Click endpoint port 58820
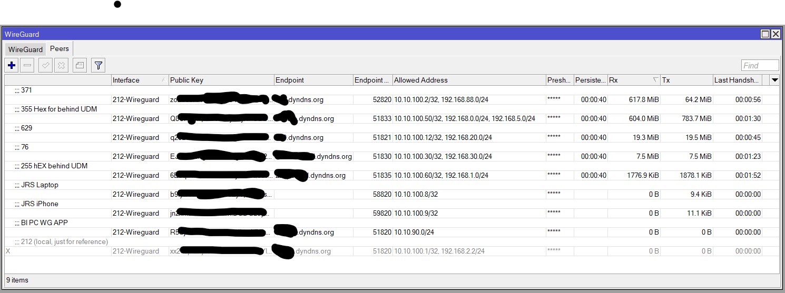785x293 pixels. pos(382,194)
